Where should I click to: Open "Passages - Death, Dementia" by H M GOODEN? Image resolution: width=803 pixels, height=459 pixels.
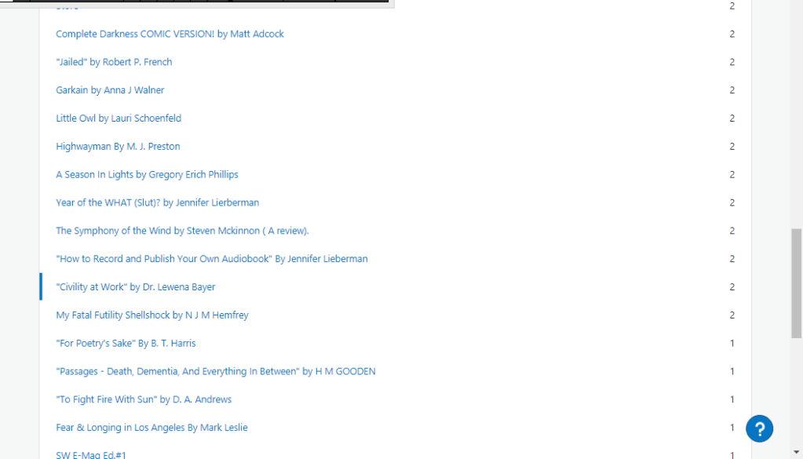click(215, 371)
